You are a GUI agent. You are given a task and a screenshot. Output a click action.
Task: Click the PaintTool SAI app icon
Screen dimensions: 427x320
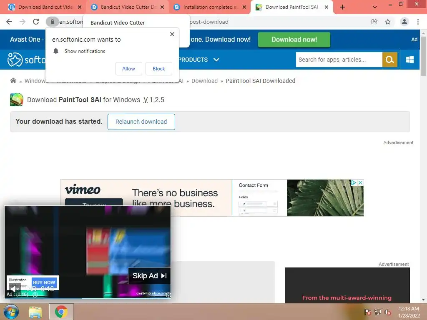pos(17,100)
